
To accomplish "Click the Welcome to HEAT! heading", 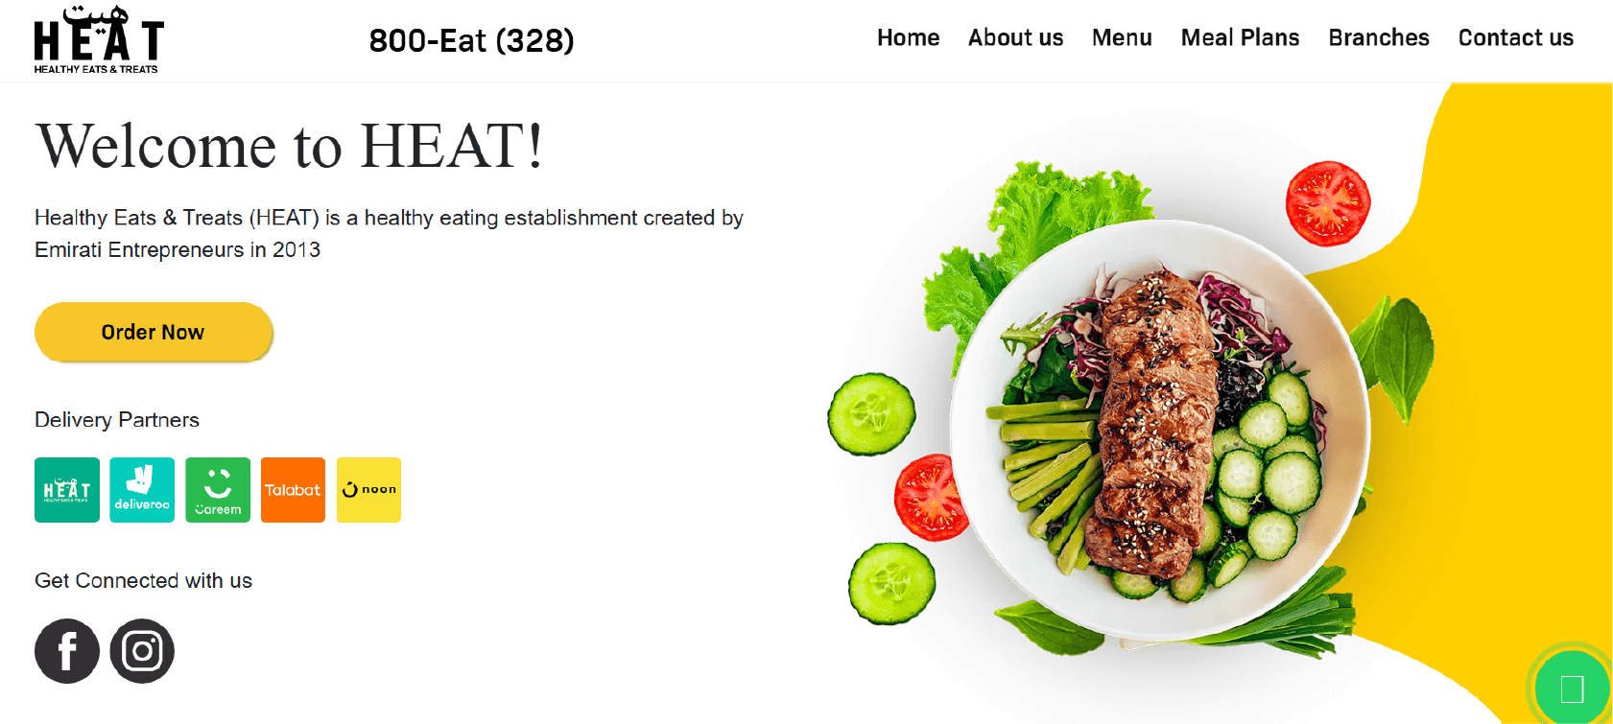I will [x=289, y=147].
